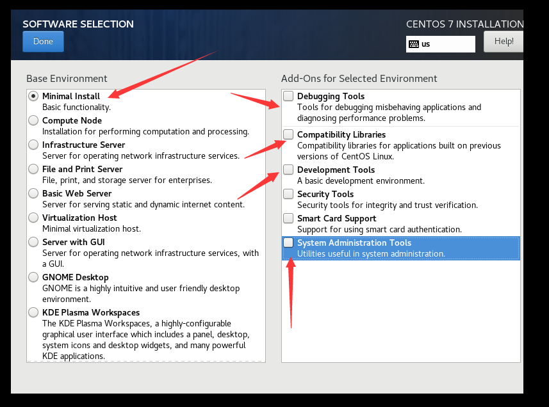Click the blue Done button

point(43,41)
